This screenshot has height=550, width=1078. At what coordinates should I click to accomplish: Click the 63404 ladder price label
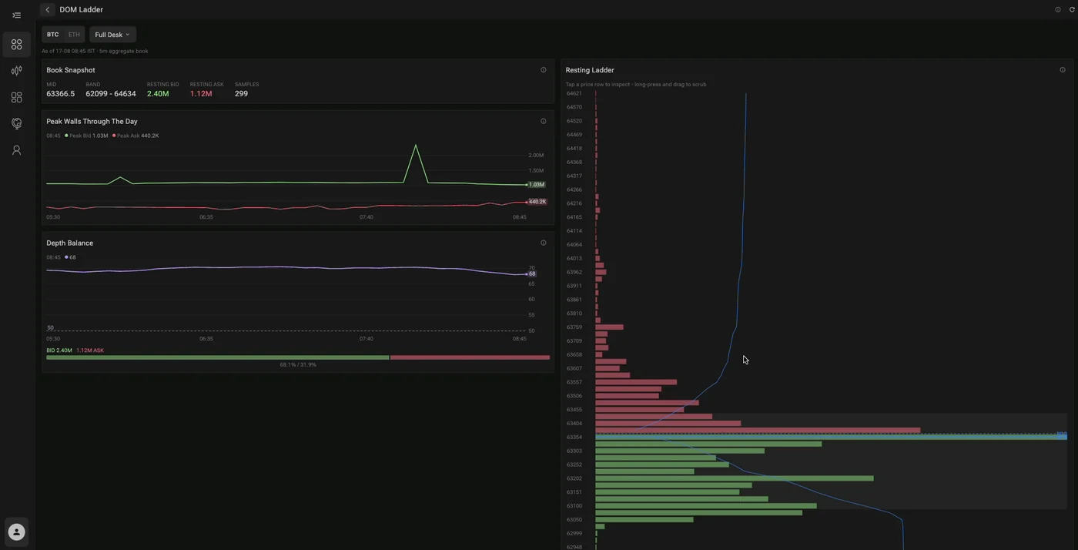(x=574, y=424)
